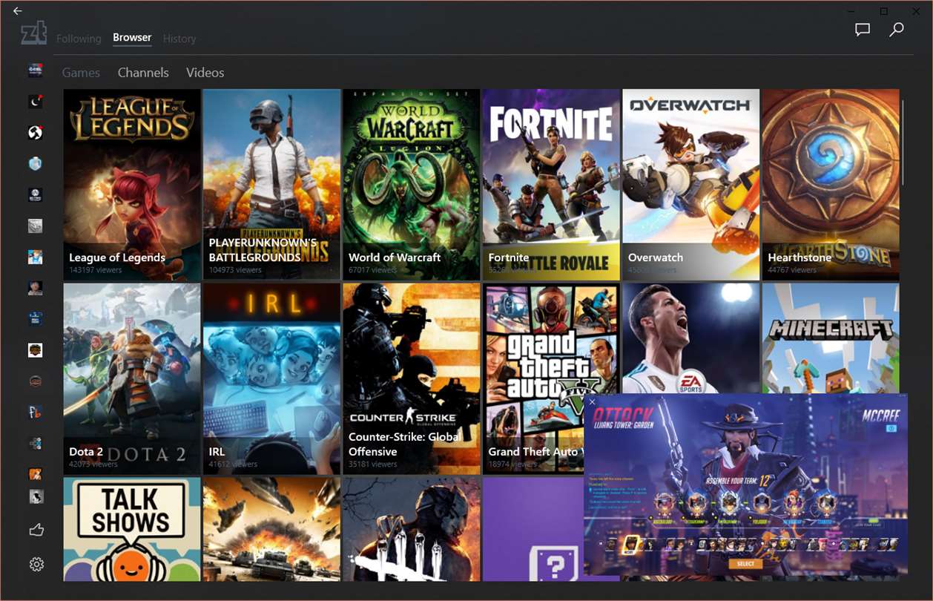Image resolution: width=933 pixels, height=601 pixels.
Task: Switch to the History tab
Action: click(x=179, y=39)
